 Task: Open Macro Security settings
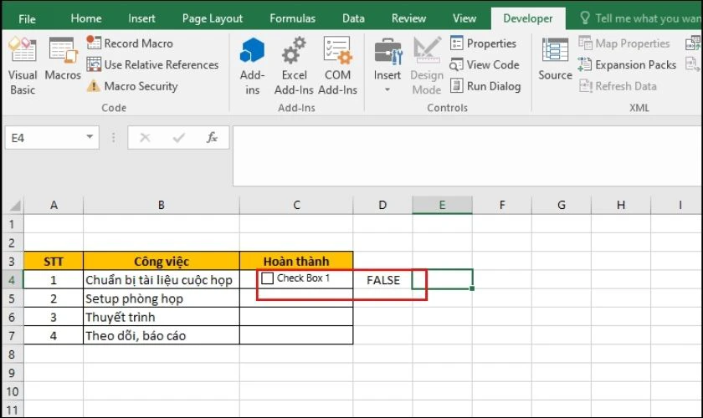[x=132, y=86]
